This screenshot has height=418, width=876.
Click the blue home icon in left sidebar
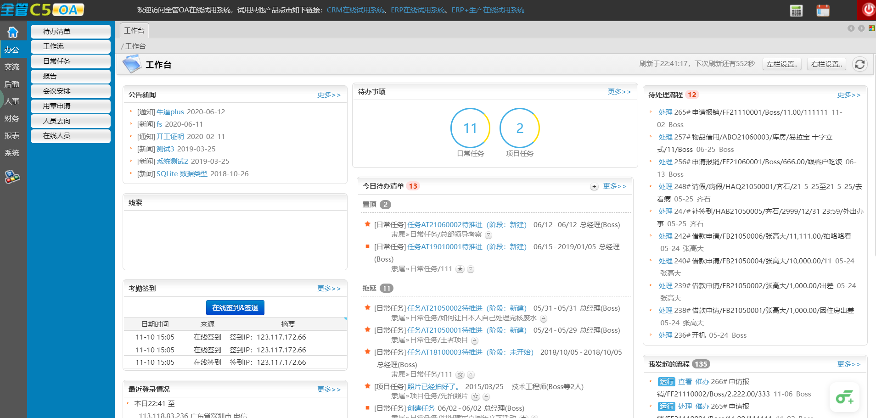[13, 31]
